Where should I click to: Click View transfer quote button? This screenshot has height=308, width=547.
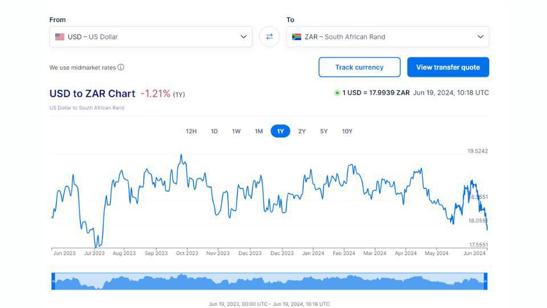tap(448, 67)
